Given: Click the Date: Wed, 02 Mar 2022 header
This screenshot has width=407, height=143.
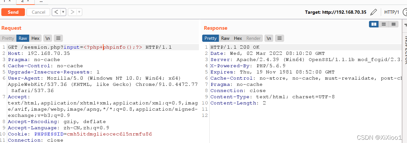Looking at the screenshot, I should point(268,53).
